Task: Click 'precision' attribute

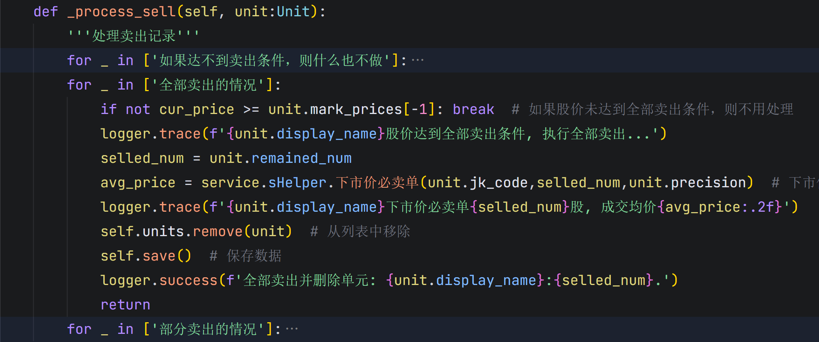Action: 708,183
